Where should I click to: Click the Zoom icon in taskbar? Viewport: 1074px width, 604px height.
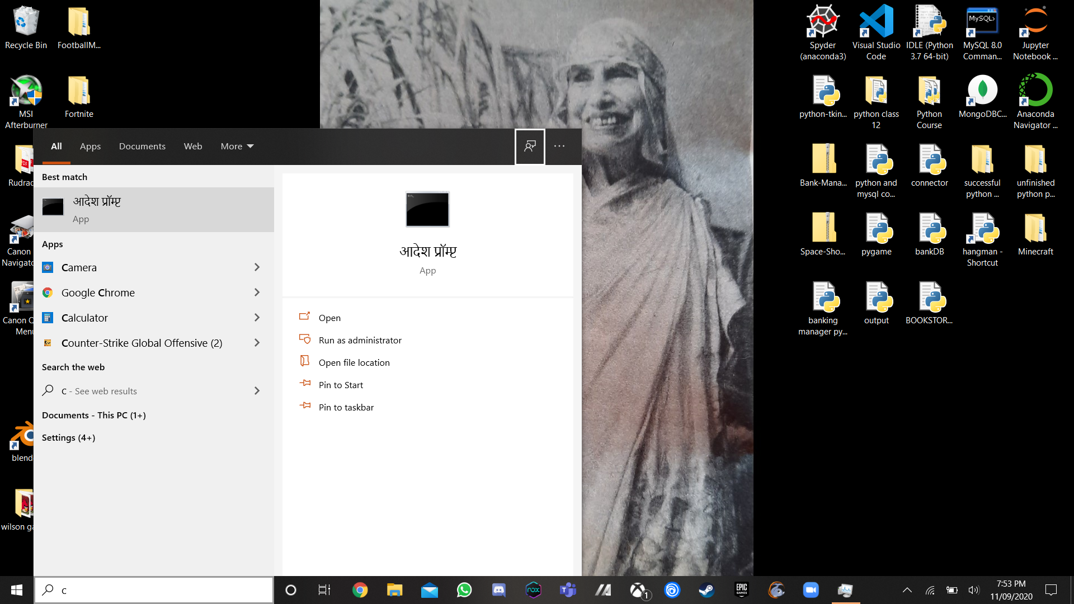811,590
